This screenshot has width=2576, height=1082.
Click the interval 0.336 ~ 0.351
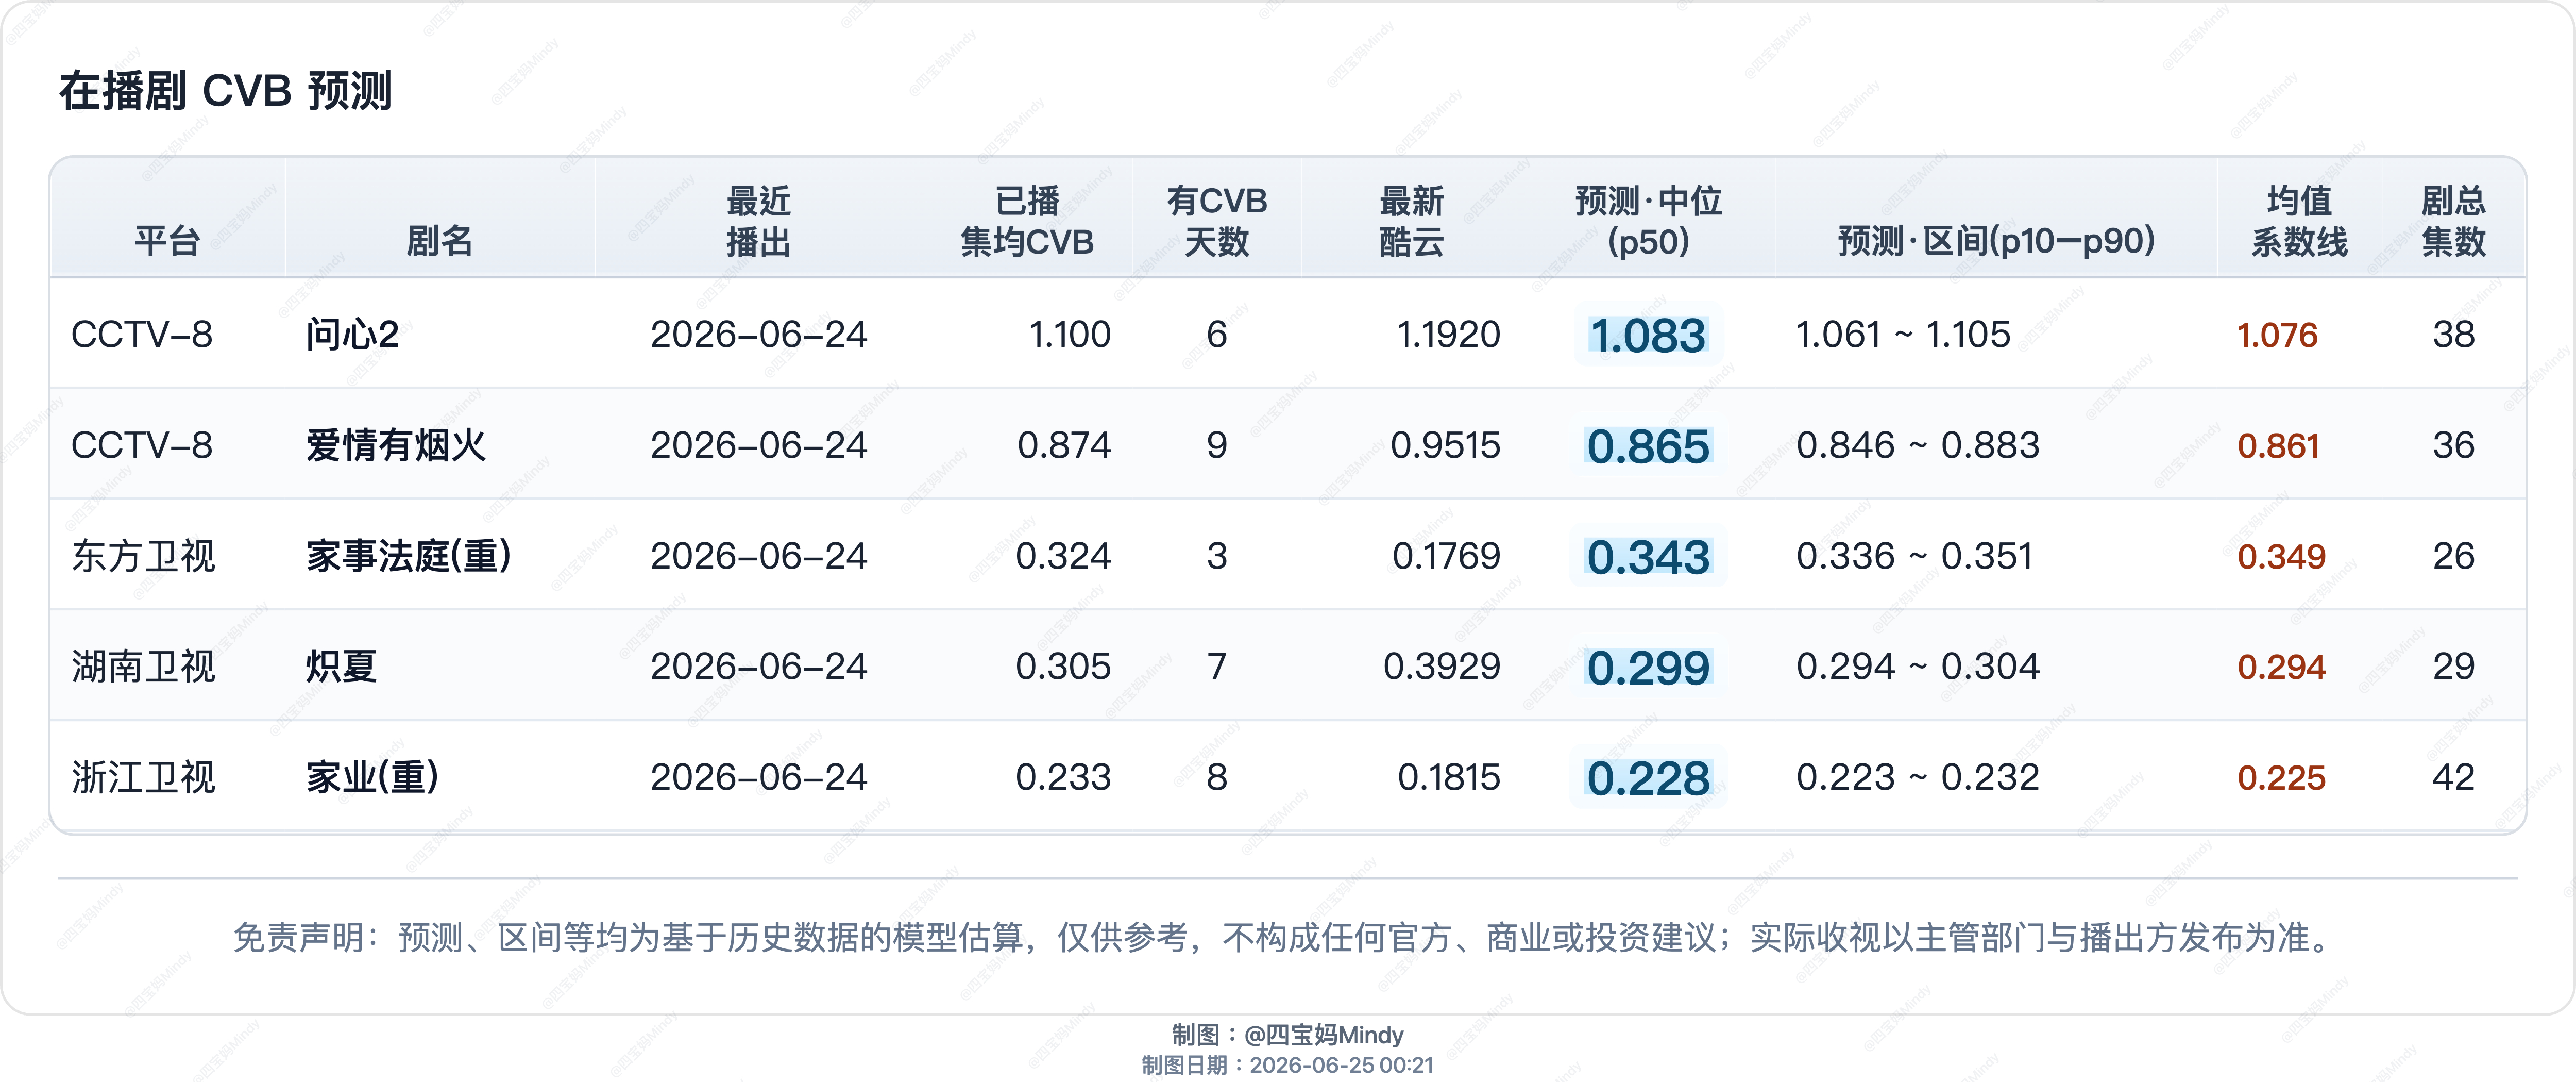pyautogui.click(x=1915, y=556)
